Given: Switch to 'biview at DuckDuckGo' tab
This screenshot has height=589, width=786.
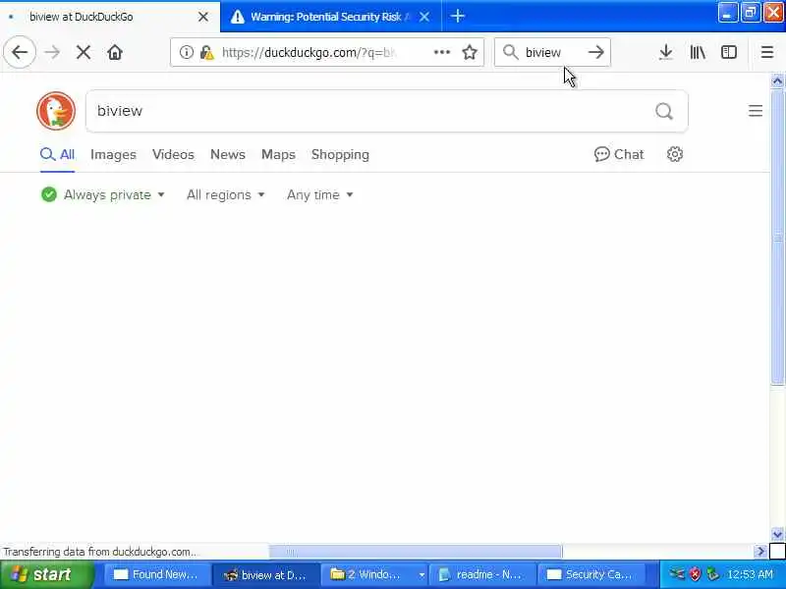Looking at the screenshot, I should (x=110, y=17).
